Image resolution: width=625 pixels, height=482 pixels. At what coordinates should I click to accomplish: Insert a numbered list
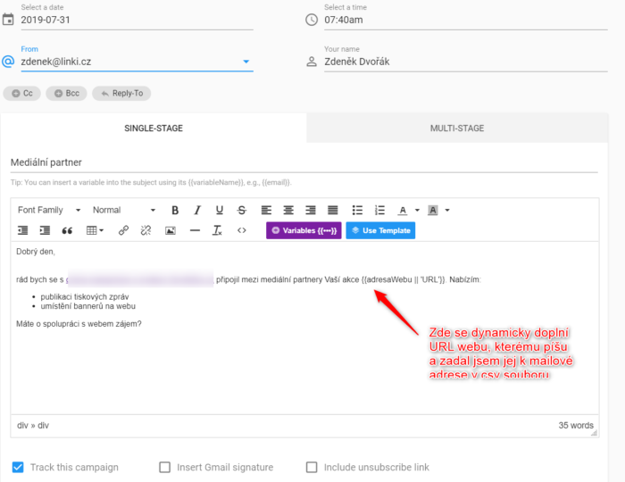coord(379,210)
